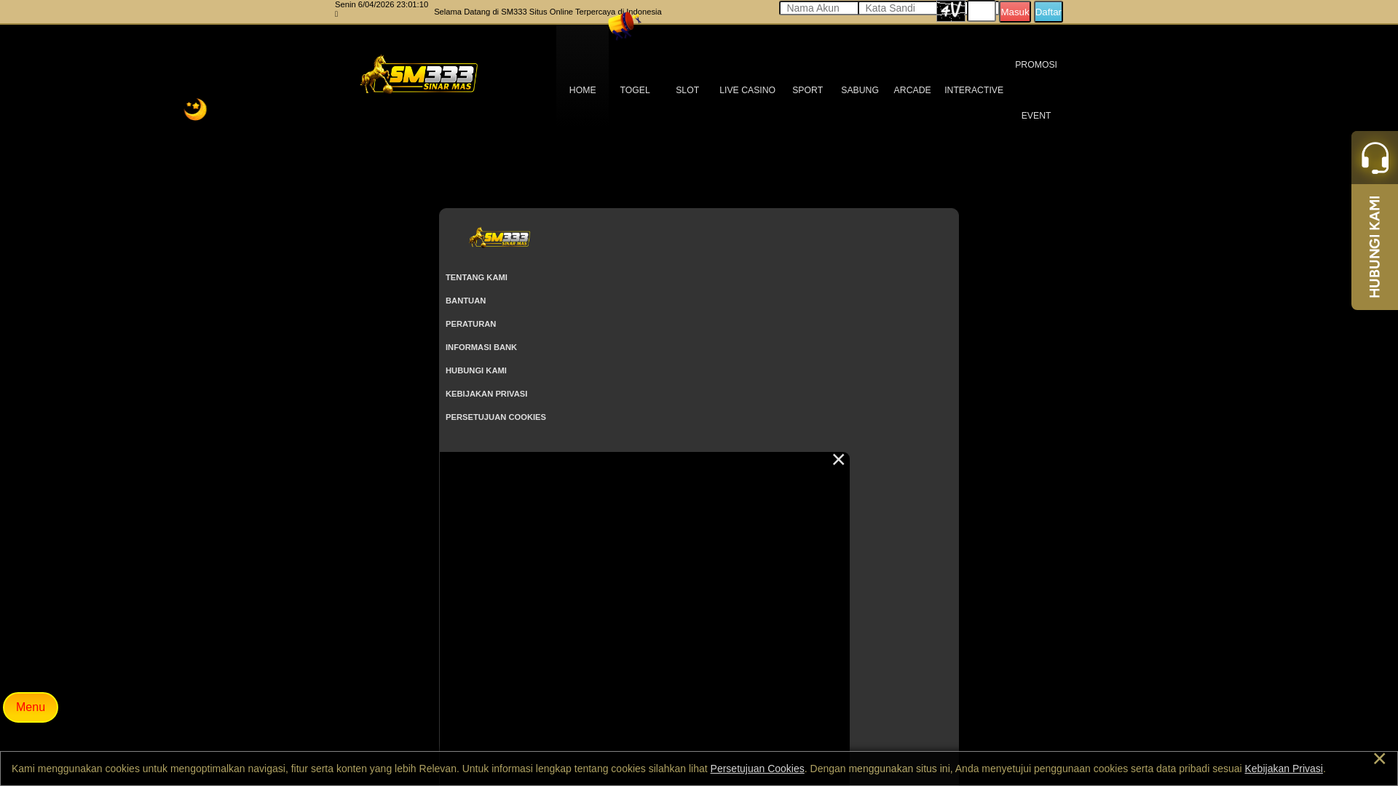Open the EVENT menu item

[1036, 116]
